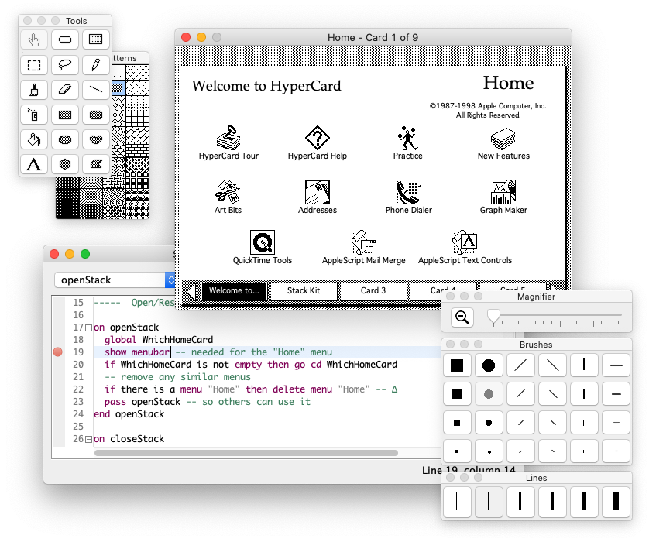This screenshot has height=542, width=649.
Task: Switch to the Stack Kit tab
Action: pos(304,290)
